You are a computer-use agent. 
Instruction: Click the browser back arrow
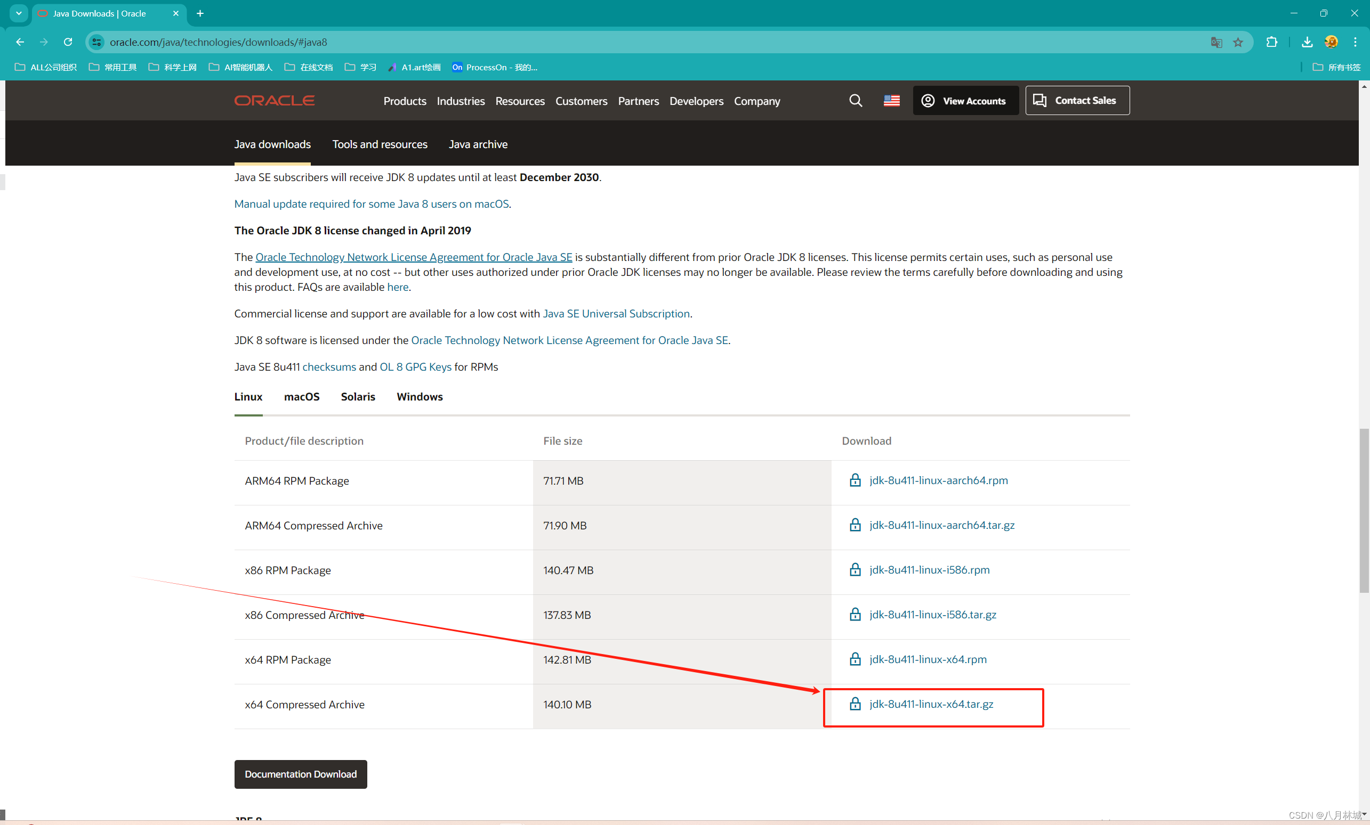pyautogui.click(x=20, y=42)
